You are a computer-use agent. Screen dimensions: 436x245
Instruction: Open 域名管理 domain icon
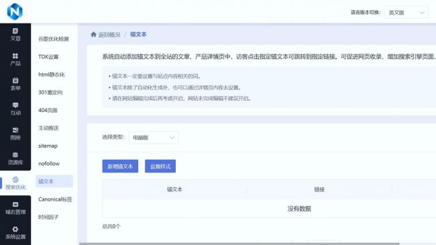pos(15,204)
